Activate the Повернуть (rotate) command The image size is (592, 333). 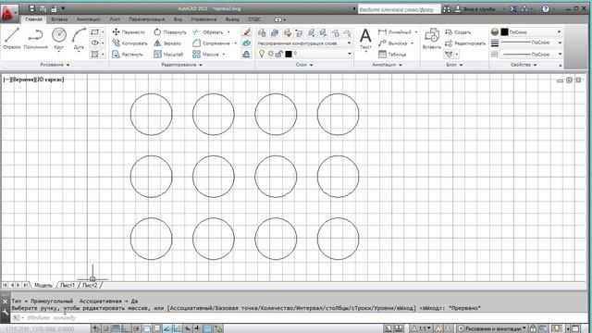click(170, 32)
